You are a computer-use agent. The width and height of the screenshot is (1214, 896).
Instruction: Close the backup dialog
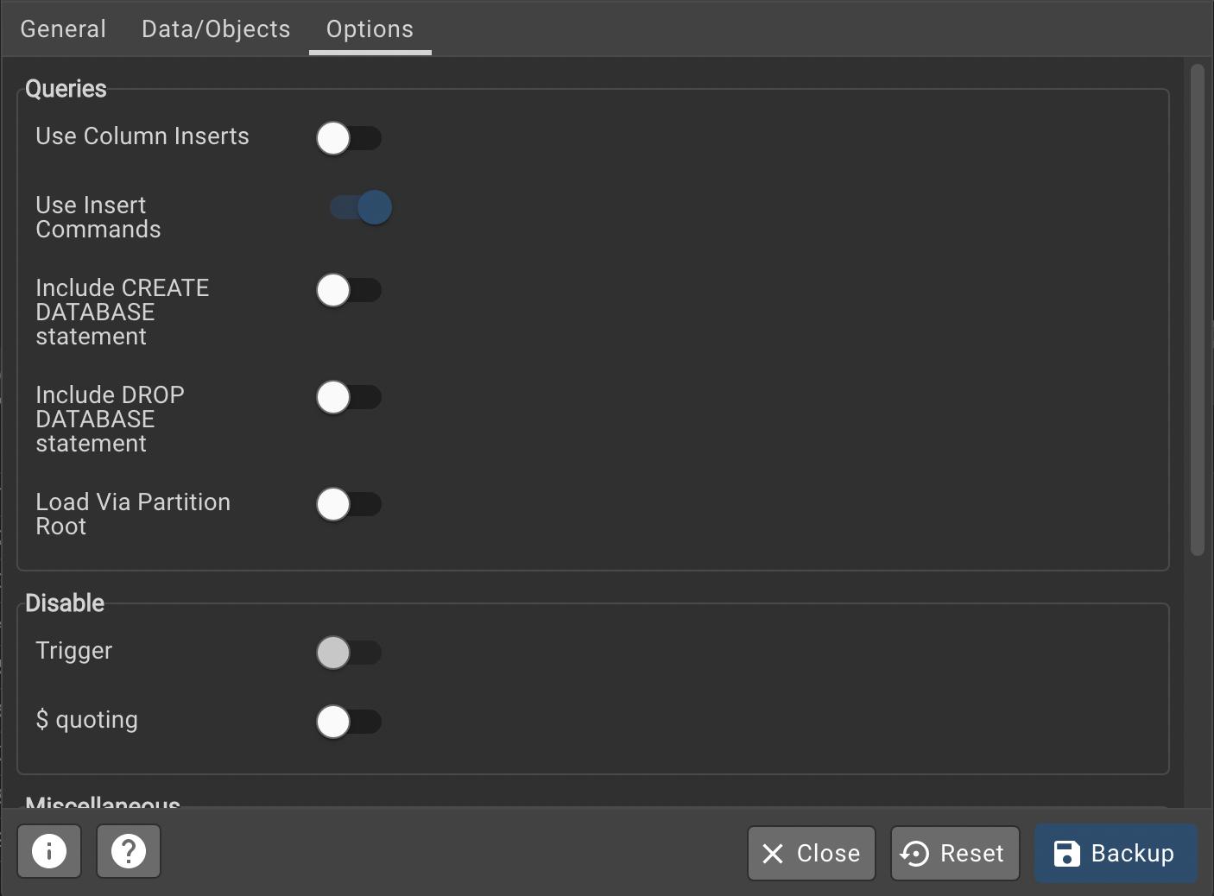click(x=811, y=853)
